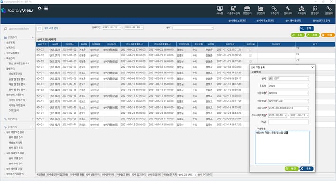Click the 비고 input field in dialog
The width and height of the screenshot is (336, 181).
[289, 122]
